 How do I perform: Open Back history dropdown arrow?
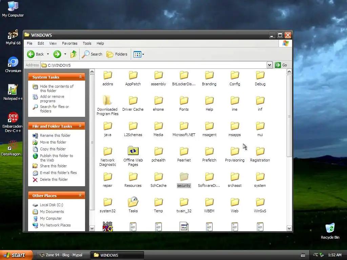48,54
